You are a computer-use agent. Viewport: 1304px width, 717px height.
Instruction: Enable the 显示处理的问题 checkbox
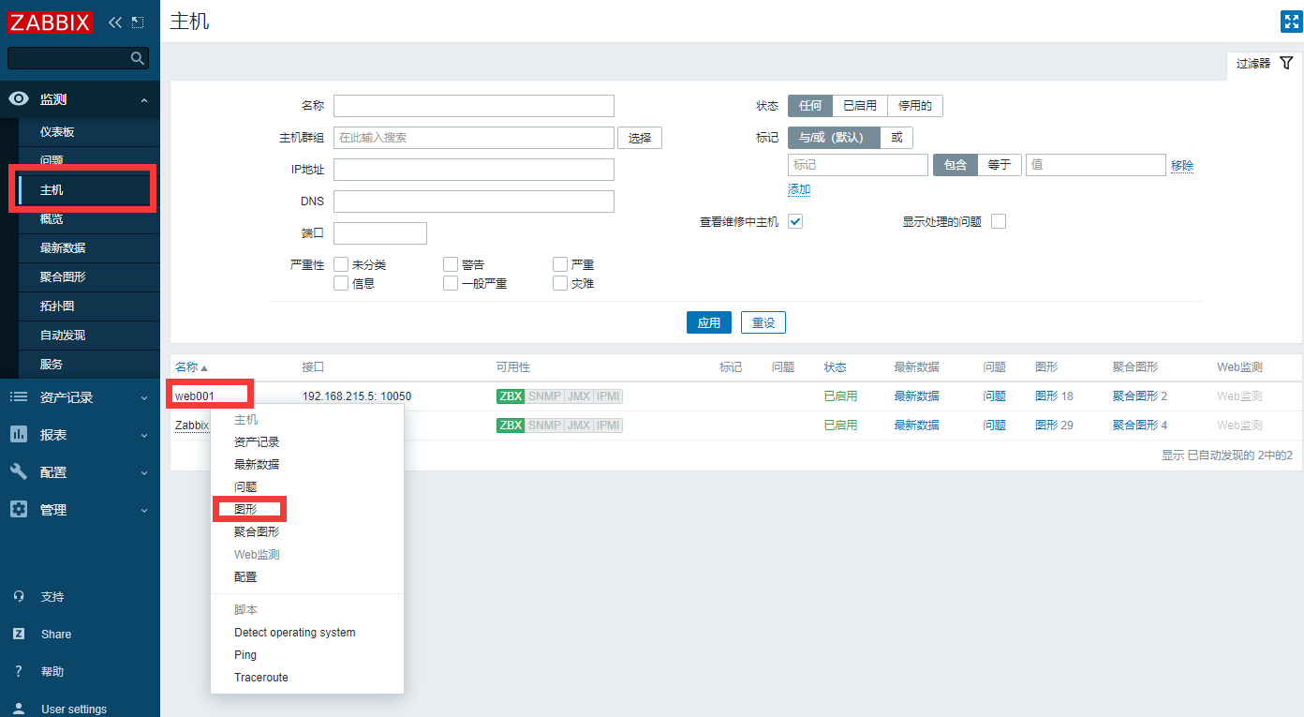[999, 221]
